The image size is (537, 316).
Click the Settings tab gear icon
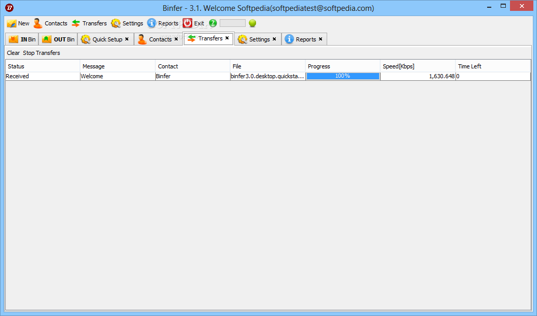tap(243, 39)
